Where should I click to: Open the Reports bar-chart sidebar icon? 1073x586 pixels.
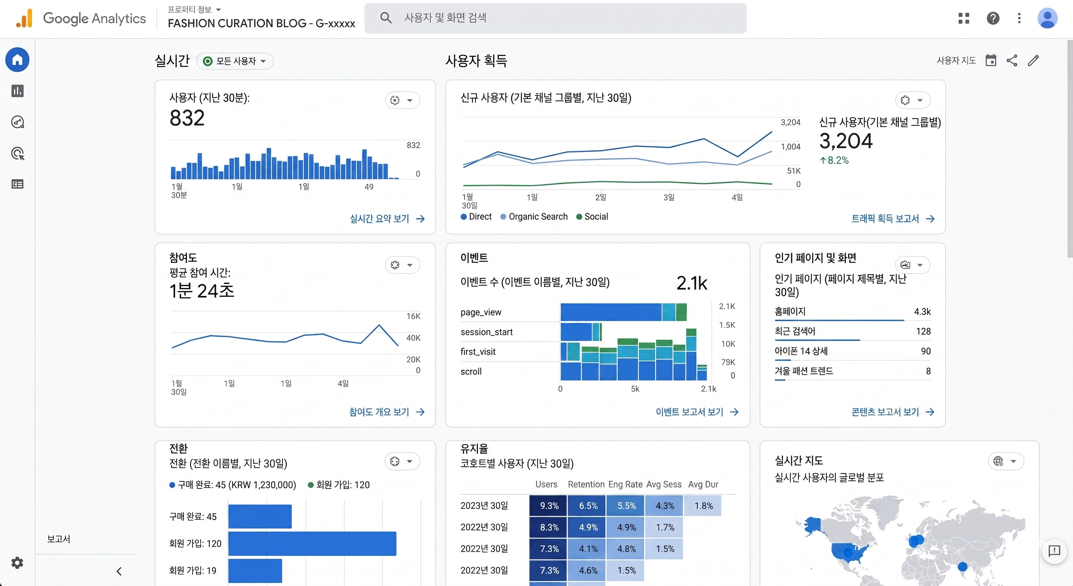point(17,91)
